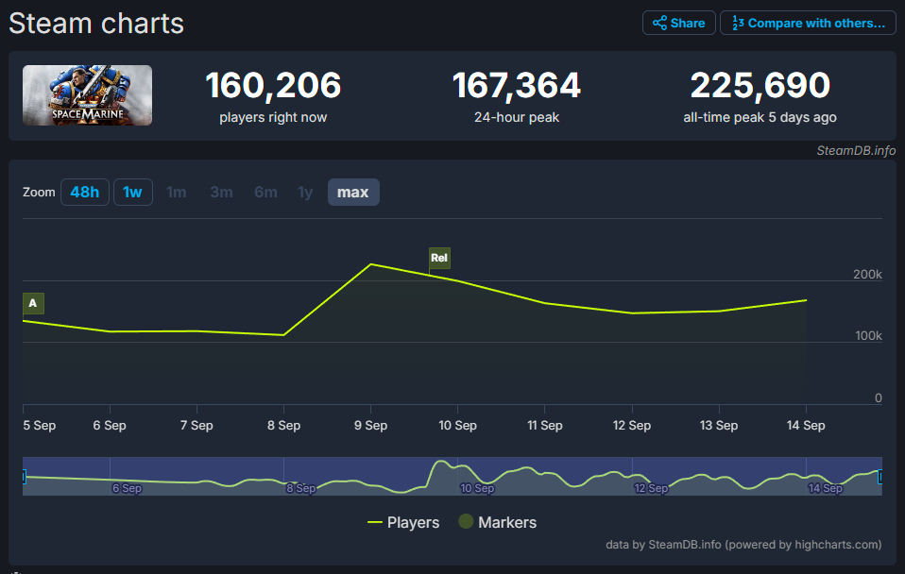Open SteamDB.info watermark link
This screenshot has width=905, height=574.
click(856, 150)
